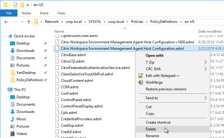
Task: Click the file icon next to ControlPanel.adml
Action: 57,100
